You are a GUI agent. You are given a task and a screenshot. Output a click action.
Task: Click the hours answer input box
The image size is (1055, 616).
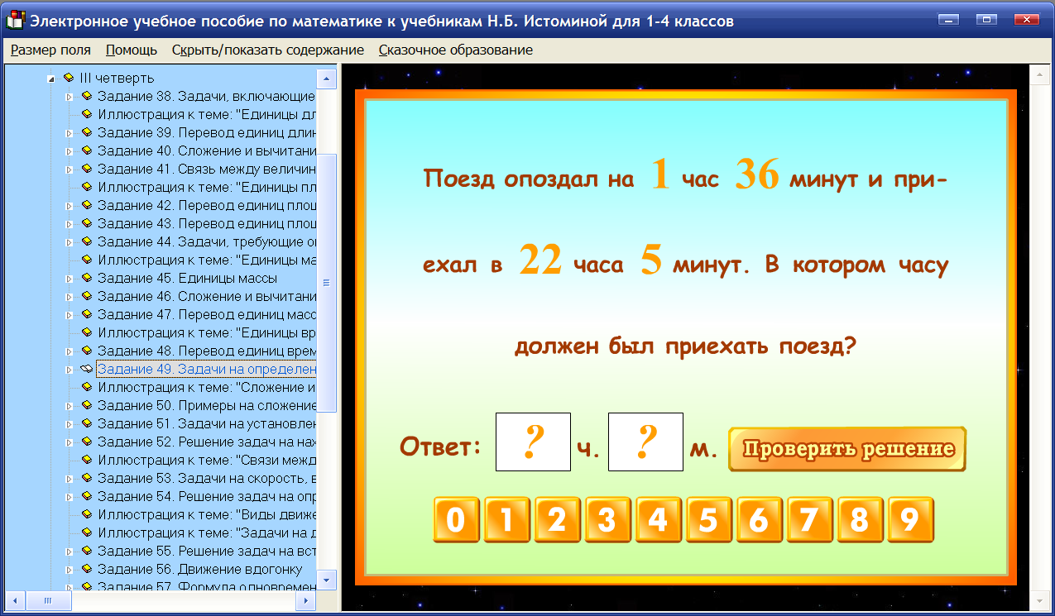pos(532,443)
